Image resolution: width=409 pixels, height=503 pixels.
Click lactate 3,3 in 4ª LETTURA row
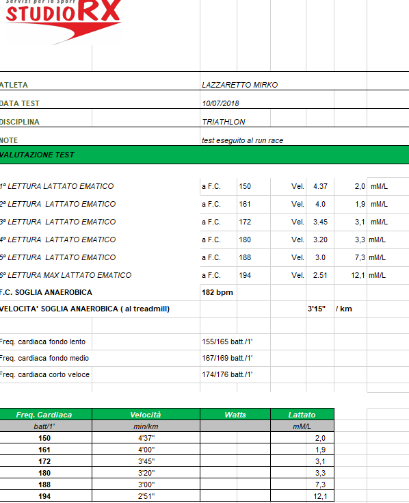click(360, 240)
